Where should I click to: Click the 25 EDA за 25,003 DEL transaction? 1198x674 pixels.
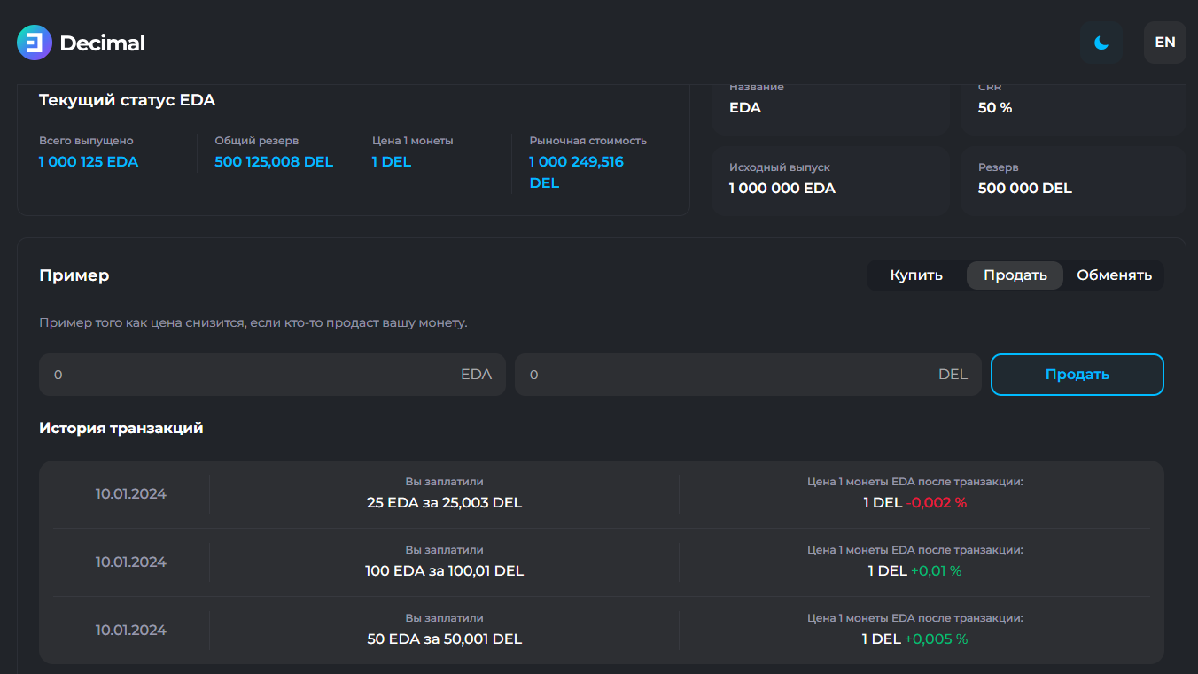click(445, 503)
